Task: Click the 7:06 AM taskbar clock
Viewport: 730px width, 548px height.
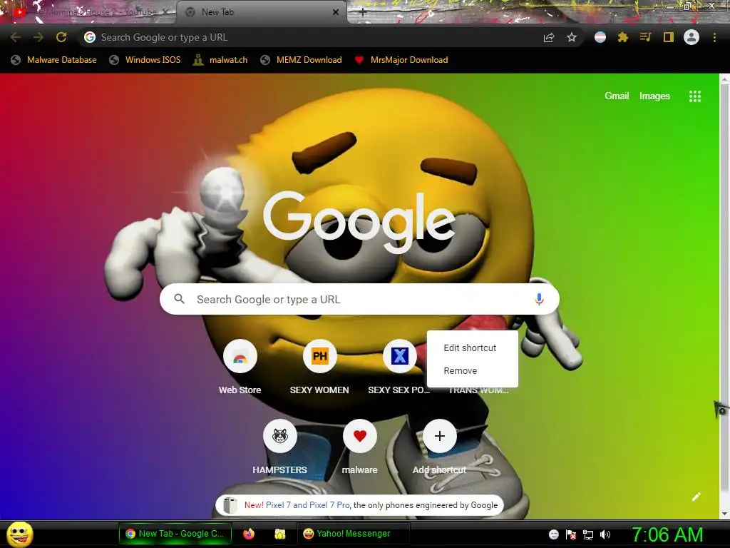Action: pyautogui.click(x=667, y=534)
